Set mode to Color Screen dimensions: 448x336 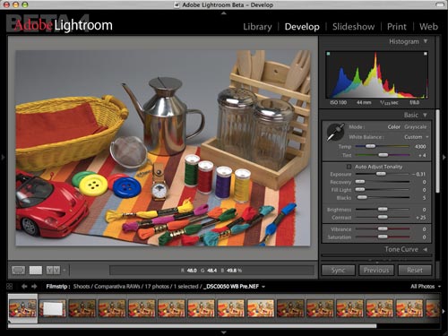393,127
